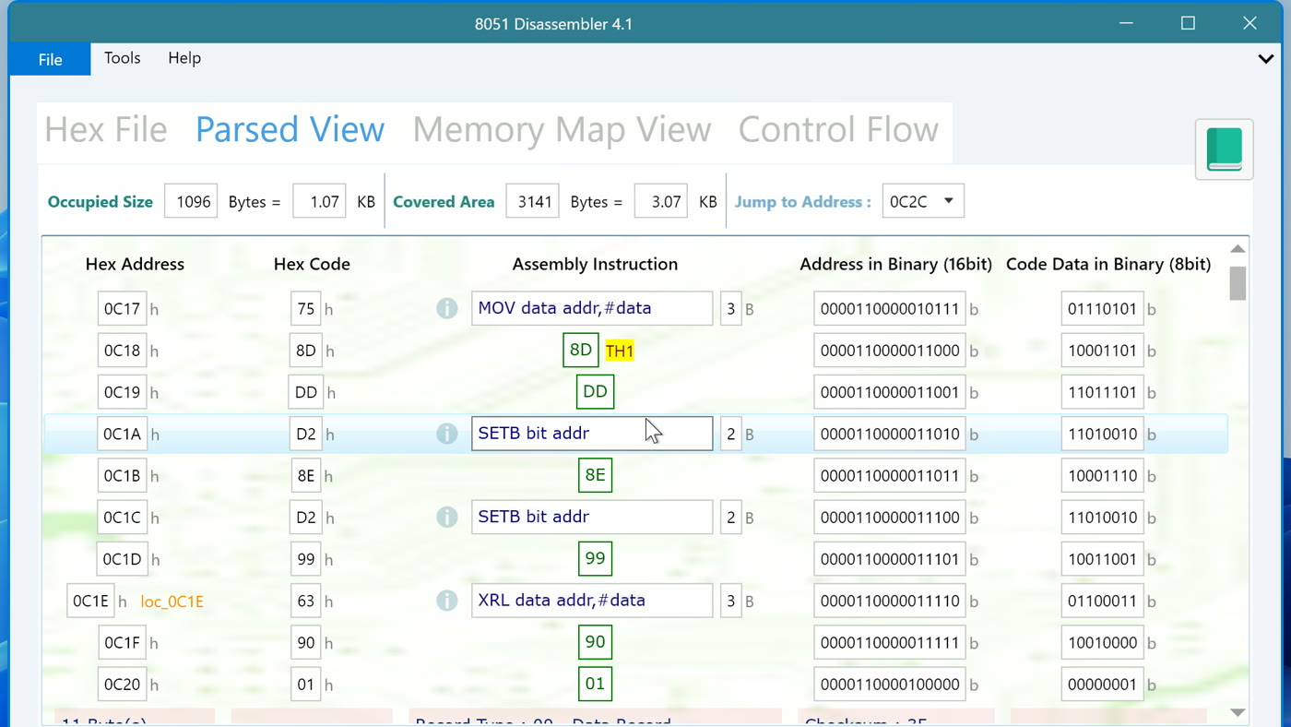Open the Help menu
Image resolution: width=1291 pixels, height=727 pixels.
184,58
